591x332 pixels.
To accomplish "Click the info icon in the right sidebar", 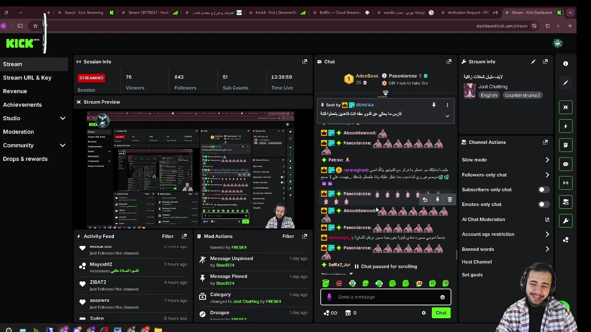I will point(566,64).
